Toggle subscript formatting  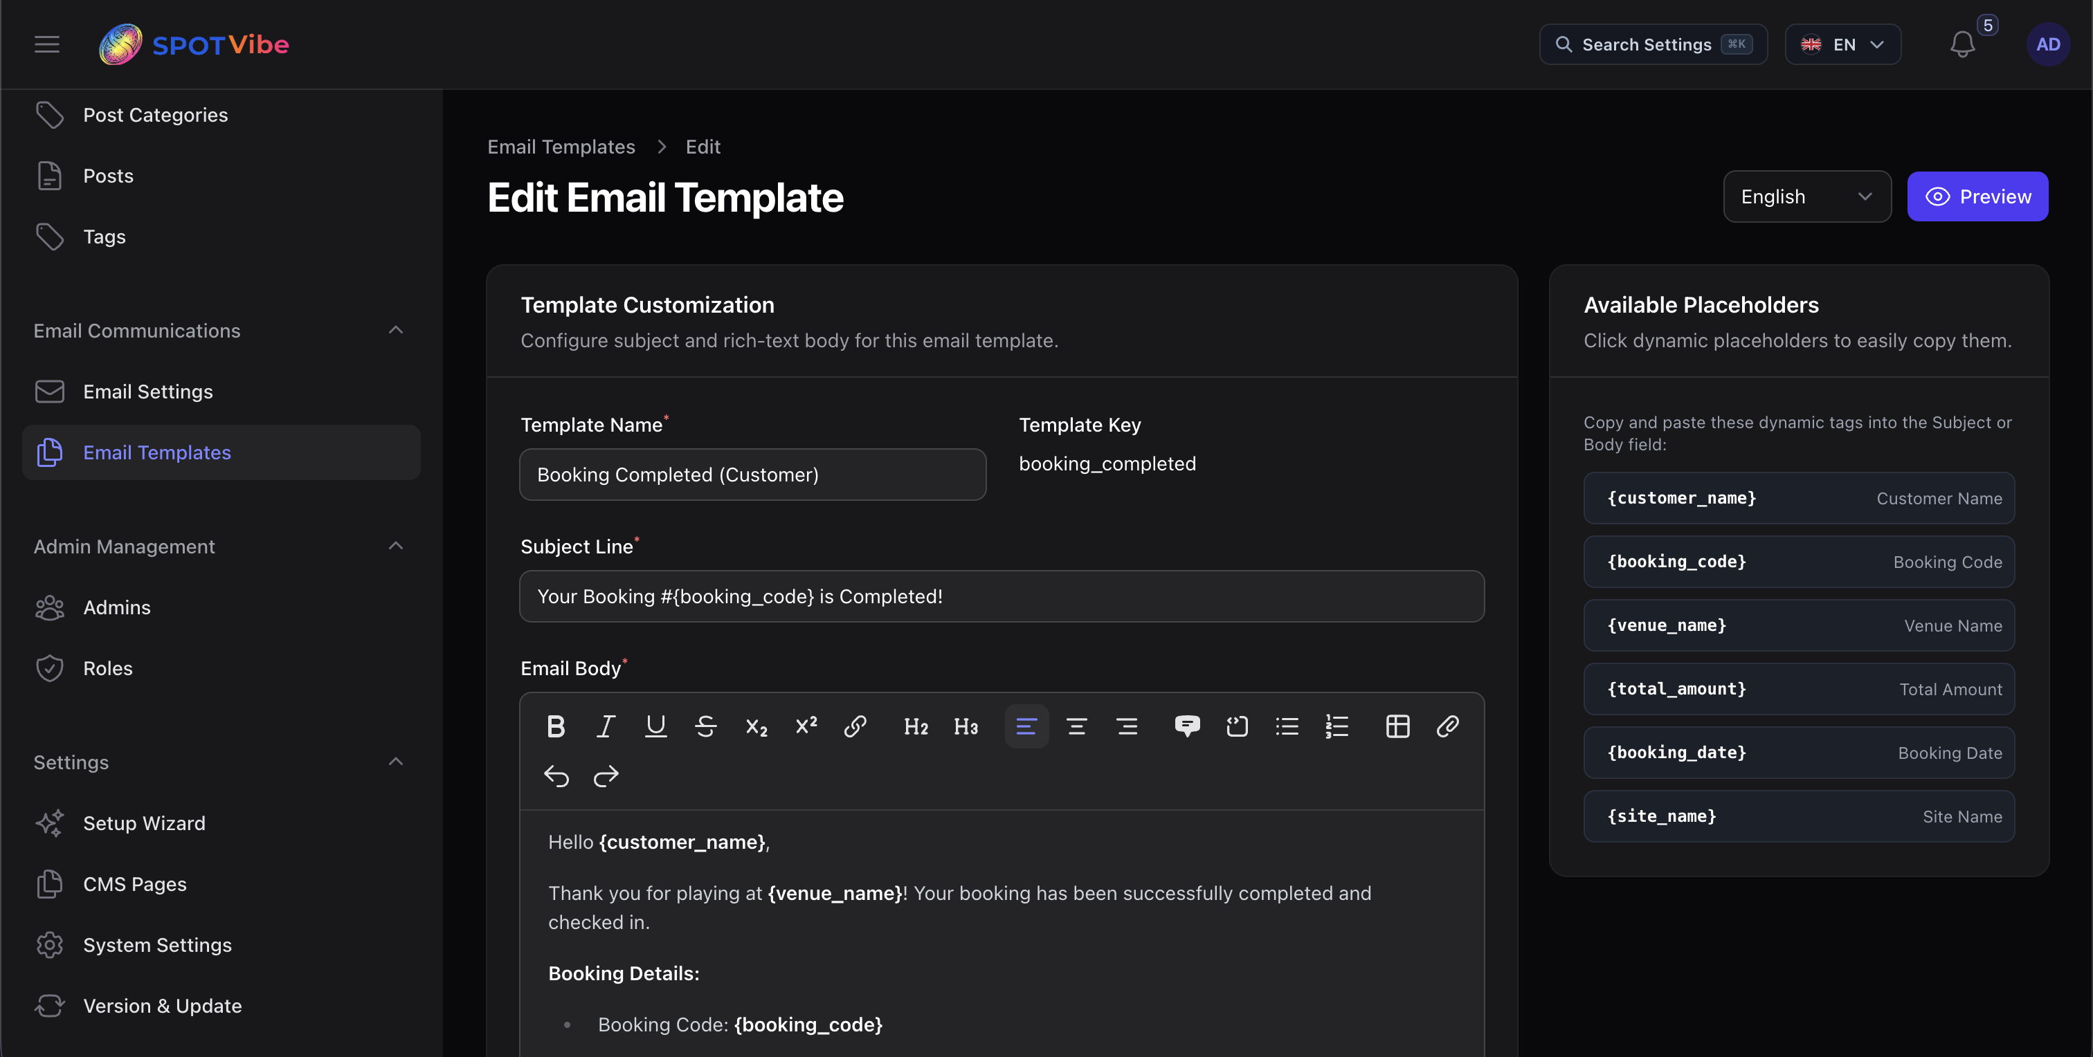pos(756,726)
